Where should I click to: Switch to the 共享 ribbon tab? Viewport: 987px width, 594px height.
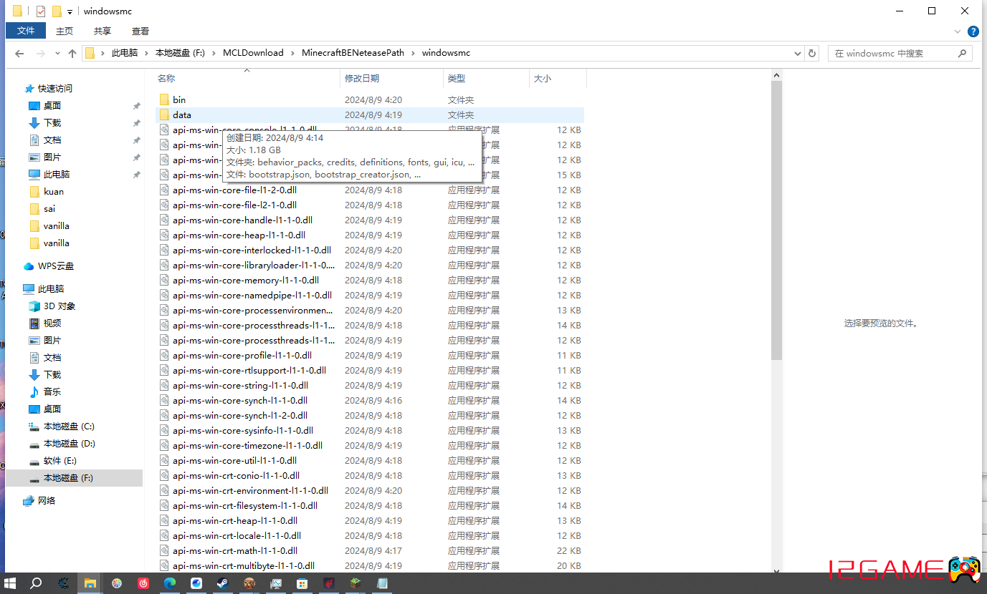pyautogui.click(x=102, y=31)
